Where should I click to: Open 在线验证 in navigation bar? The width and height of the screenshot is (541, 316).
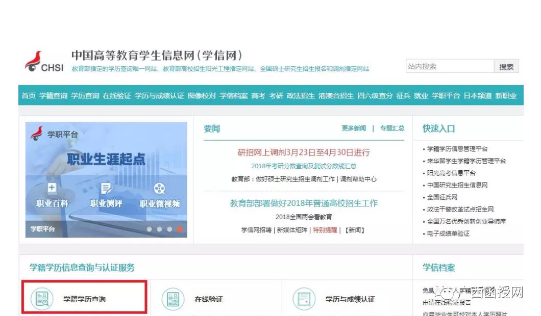(x=117, y=95)
